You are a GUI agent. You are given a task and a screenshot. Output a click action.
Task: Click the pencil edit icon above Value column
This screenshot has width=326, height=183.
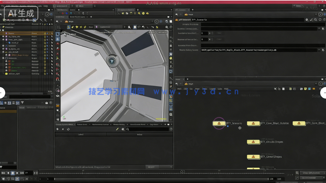(x=117, y=129)
